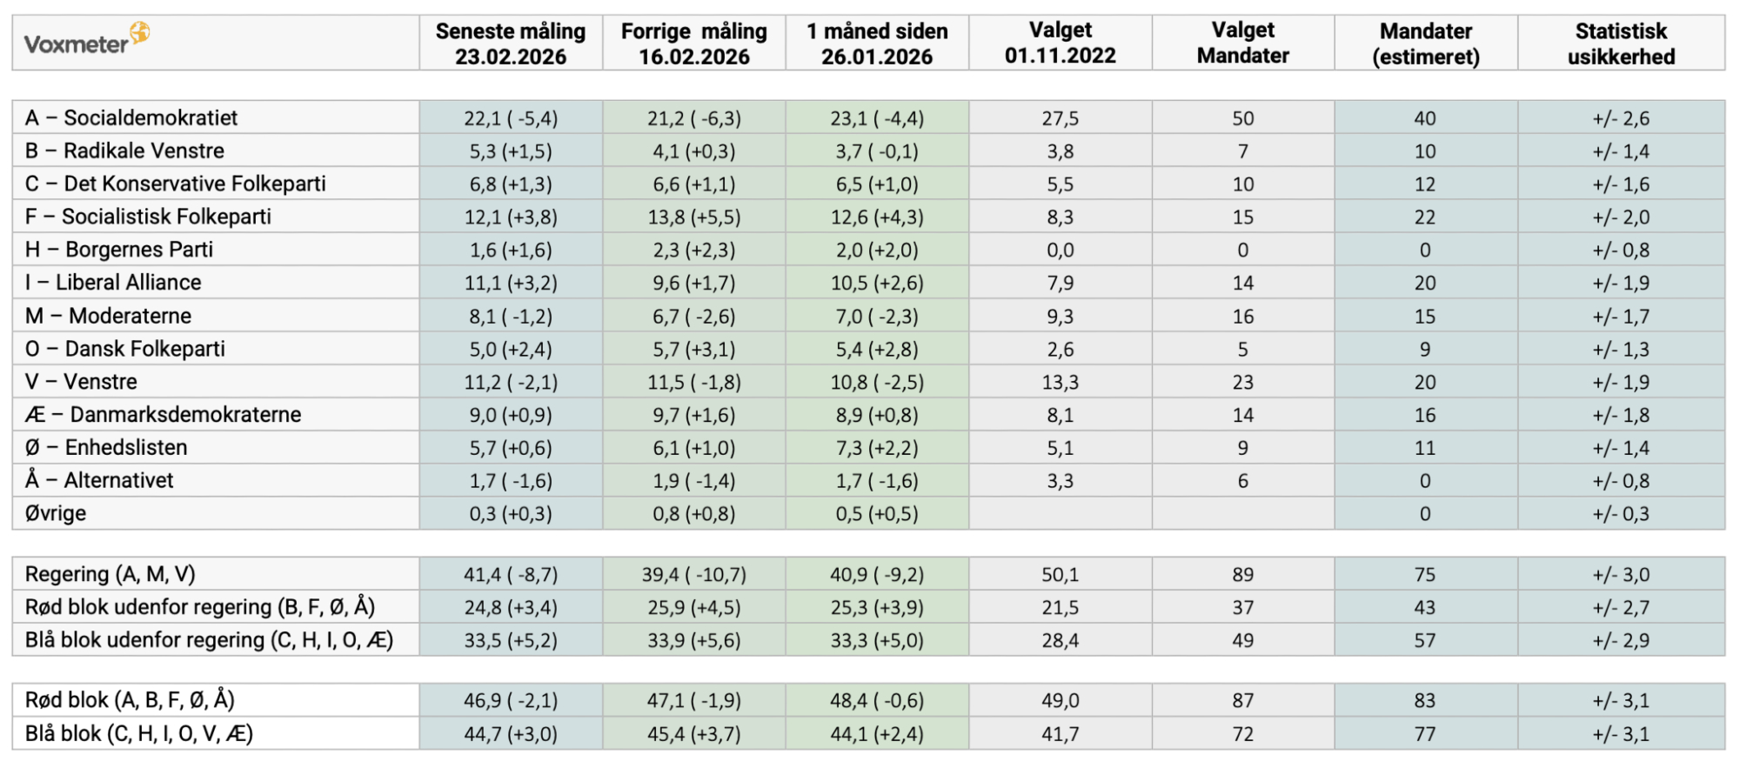Click the Valget 01.11.2022 column header
Screen dimensions: 1740x768
click(1060, 43)
